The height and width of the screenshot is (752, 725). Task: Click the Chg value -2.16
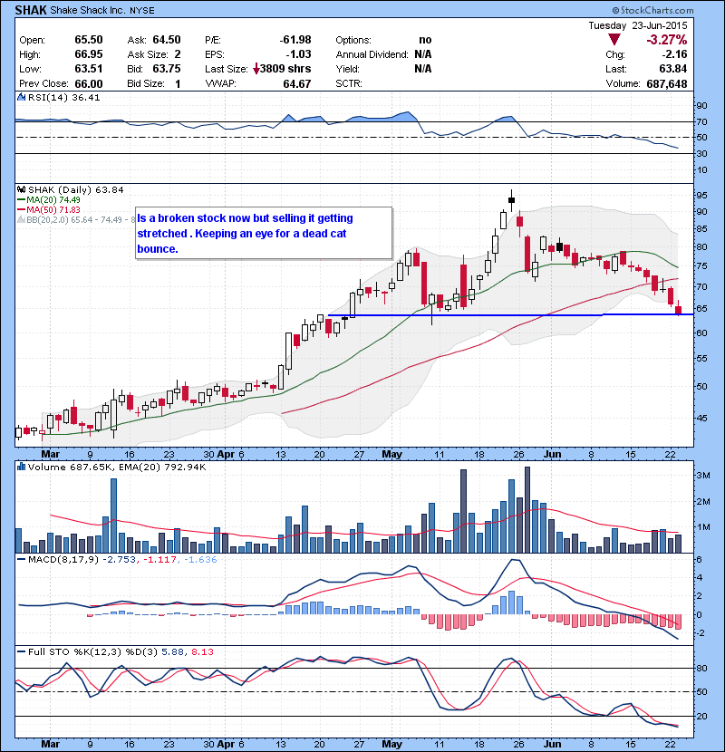[674, 54]
